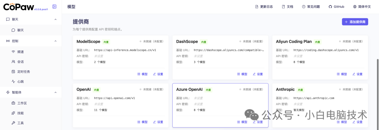Click the people icon beside 会话
Image resolution: width=379 pixels, height=130 pixels.
pyautogui.click(x=13, y=62)
